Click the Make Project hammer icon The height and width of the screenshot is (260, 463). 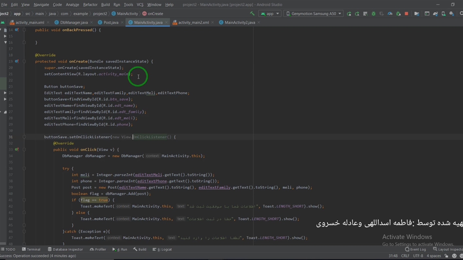pos(252,14)
